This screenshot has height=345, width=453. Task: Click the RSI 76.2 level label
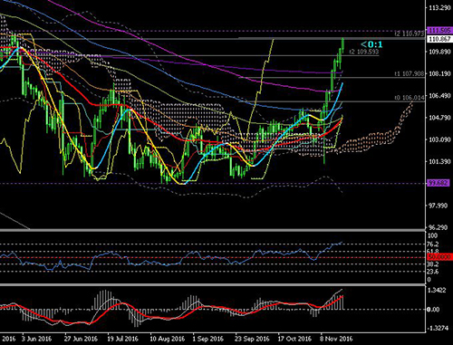point(433,244)
